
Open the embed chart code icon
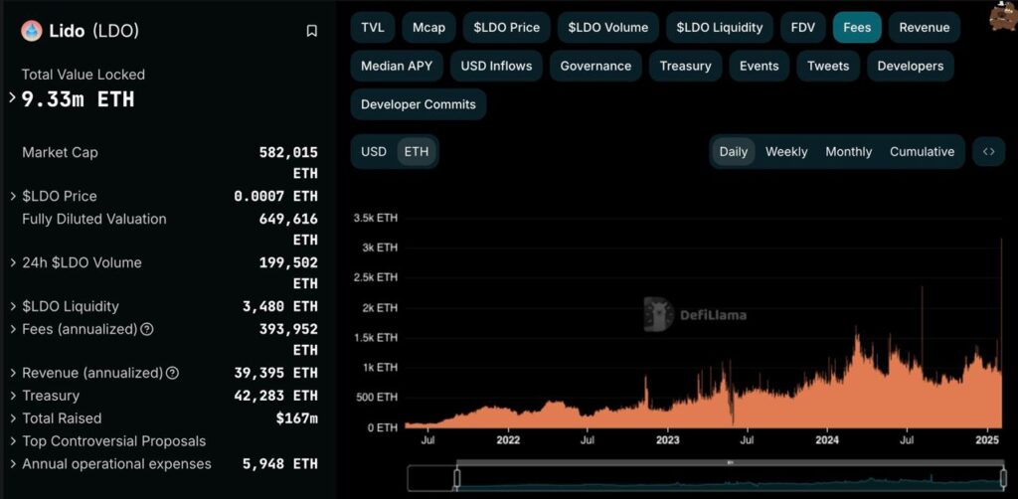click(989, 152)
